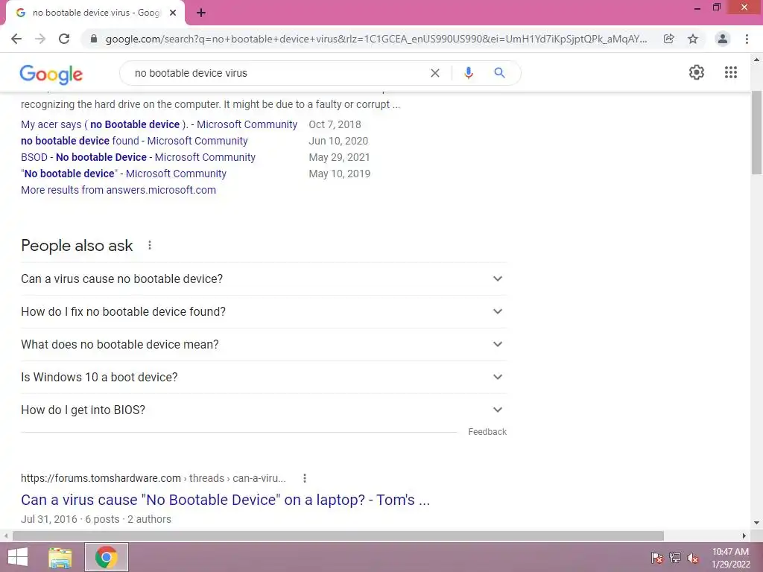Open 'no bootable device found' Microsoft Community link
This screenshot has height=572, width=763.
tap(134, 141)
